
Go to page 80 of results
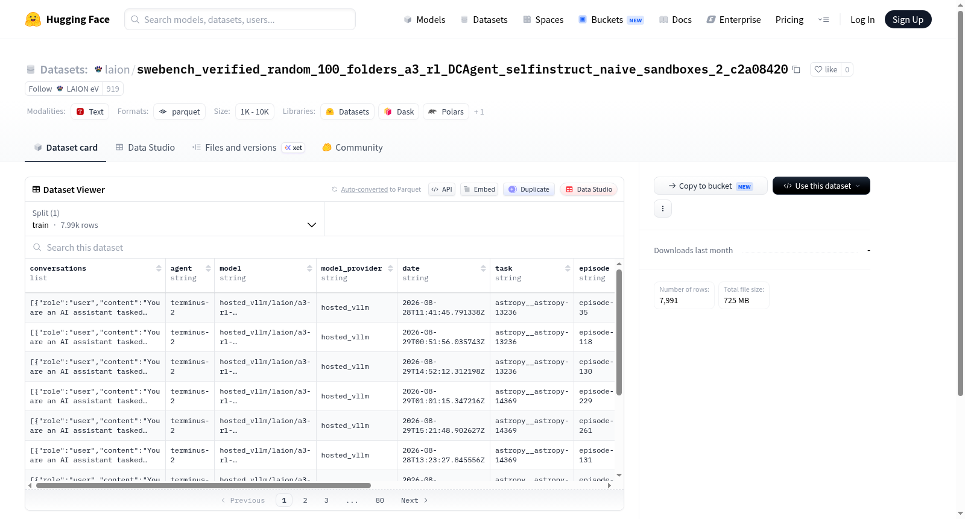pyautogui.click(x=379, y=500)
